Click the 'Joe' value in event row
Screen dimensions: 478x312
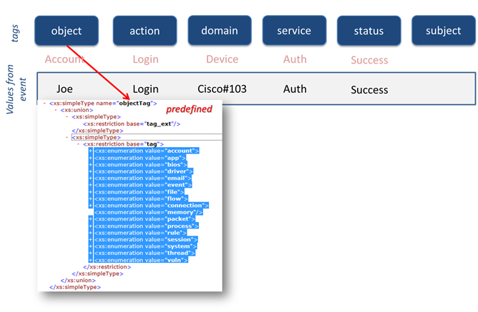click(64, 89)
